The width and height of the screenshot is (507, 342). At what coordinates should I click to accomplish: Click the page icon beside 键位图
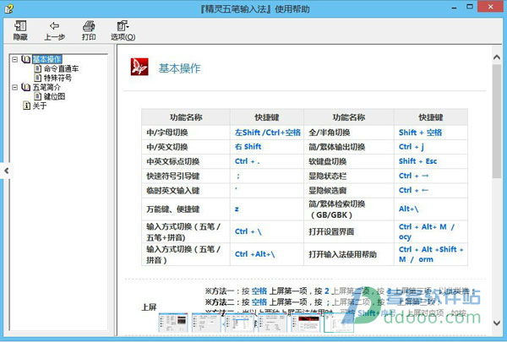click(38, 96)
